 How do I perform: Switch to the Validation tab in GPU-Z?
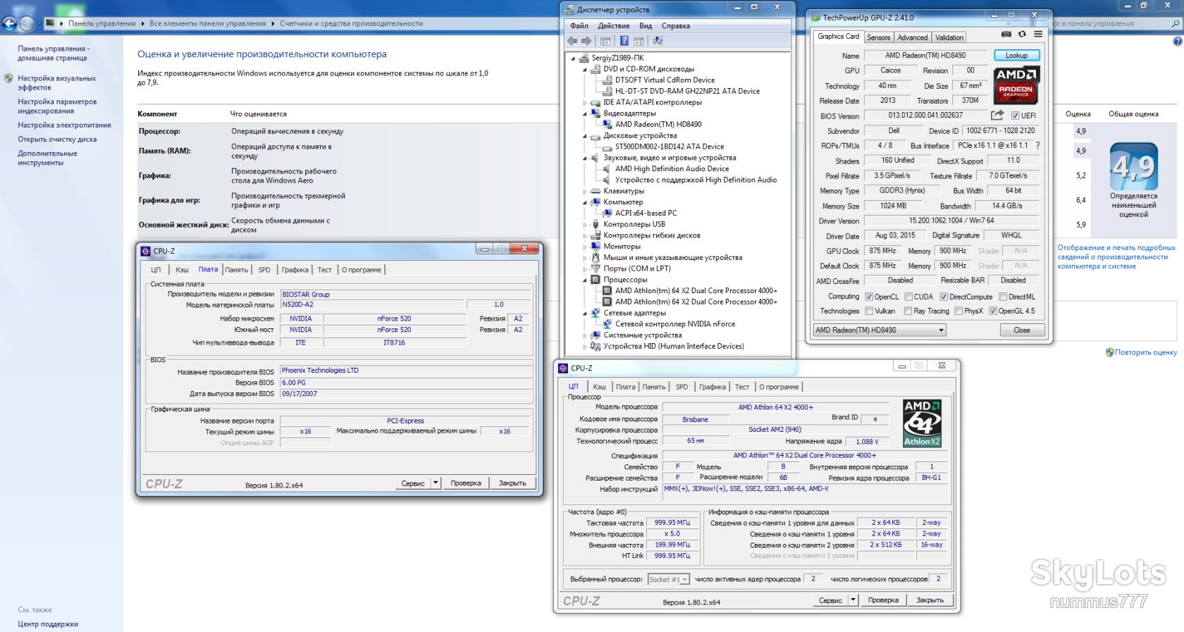click(949, 37)
